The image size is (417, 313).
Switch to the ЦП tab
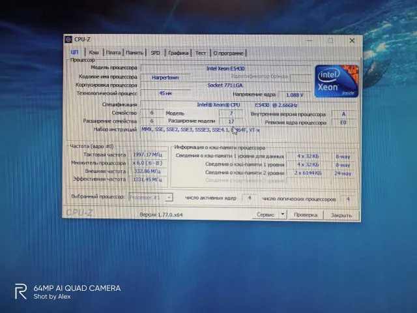[x=75, y=52]
